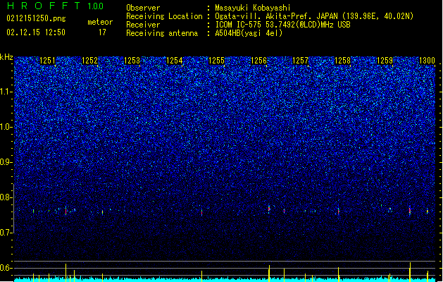This screenshot has height=282, width=443.
Task: Click the 1253 time marker
Action: 132,61
